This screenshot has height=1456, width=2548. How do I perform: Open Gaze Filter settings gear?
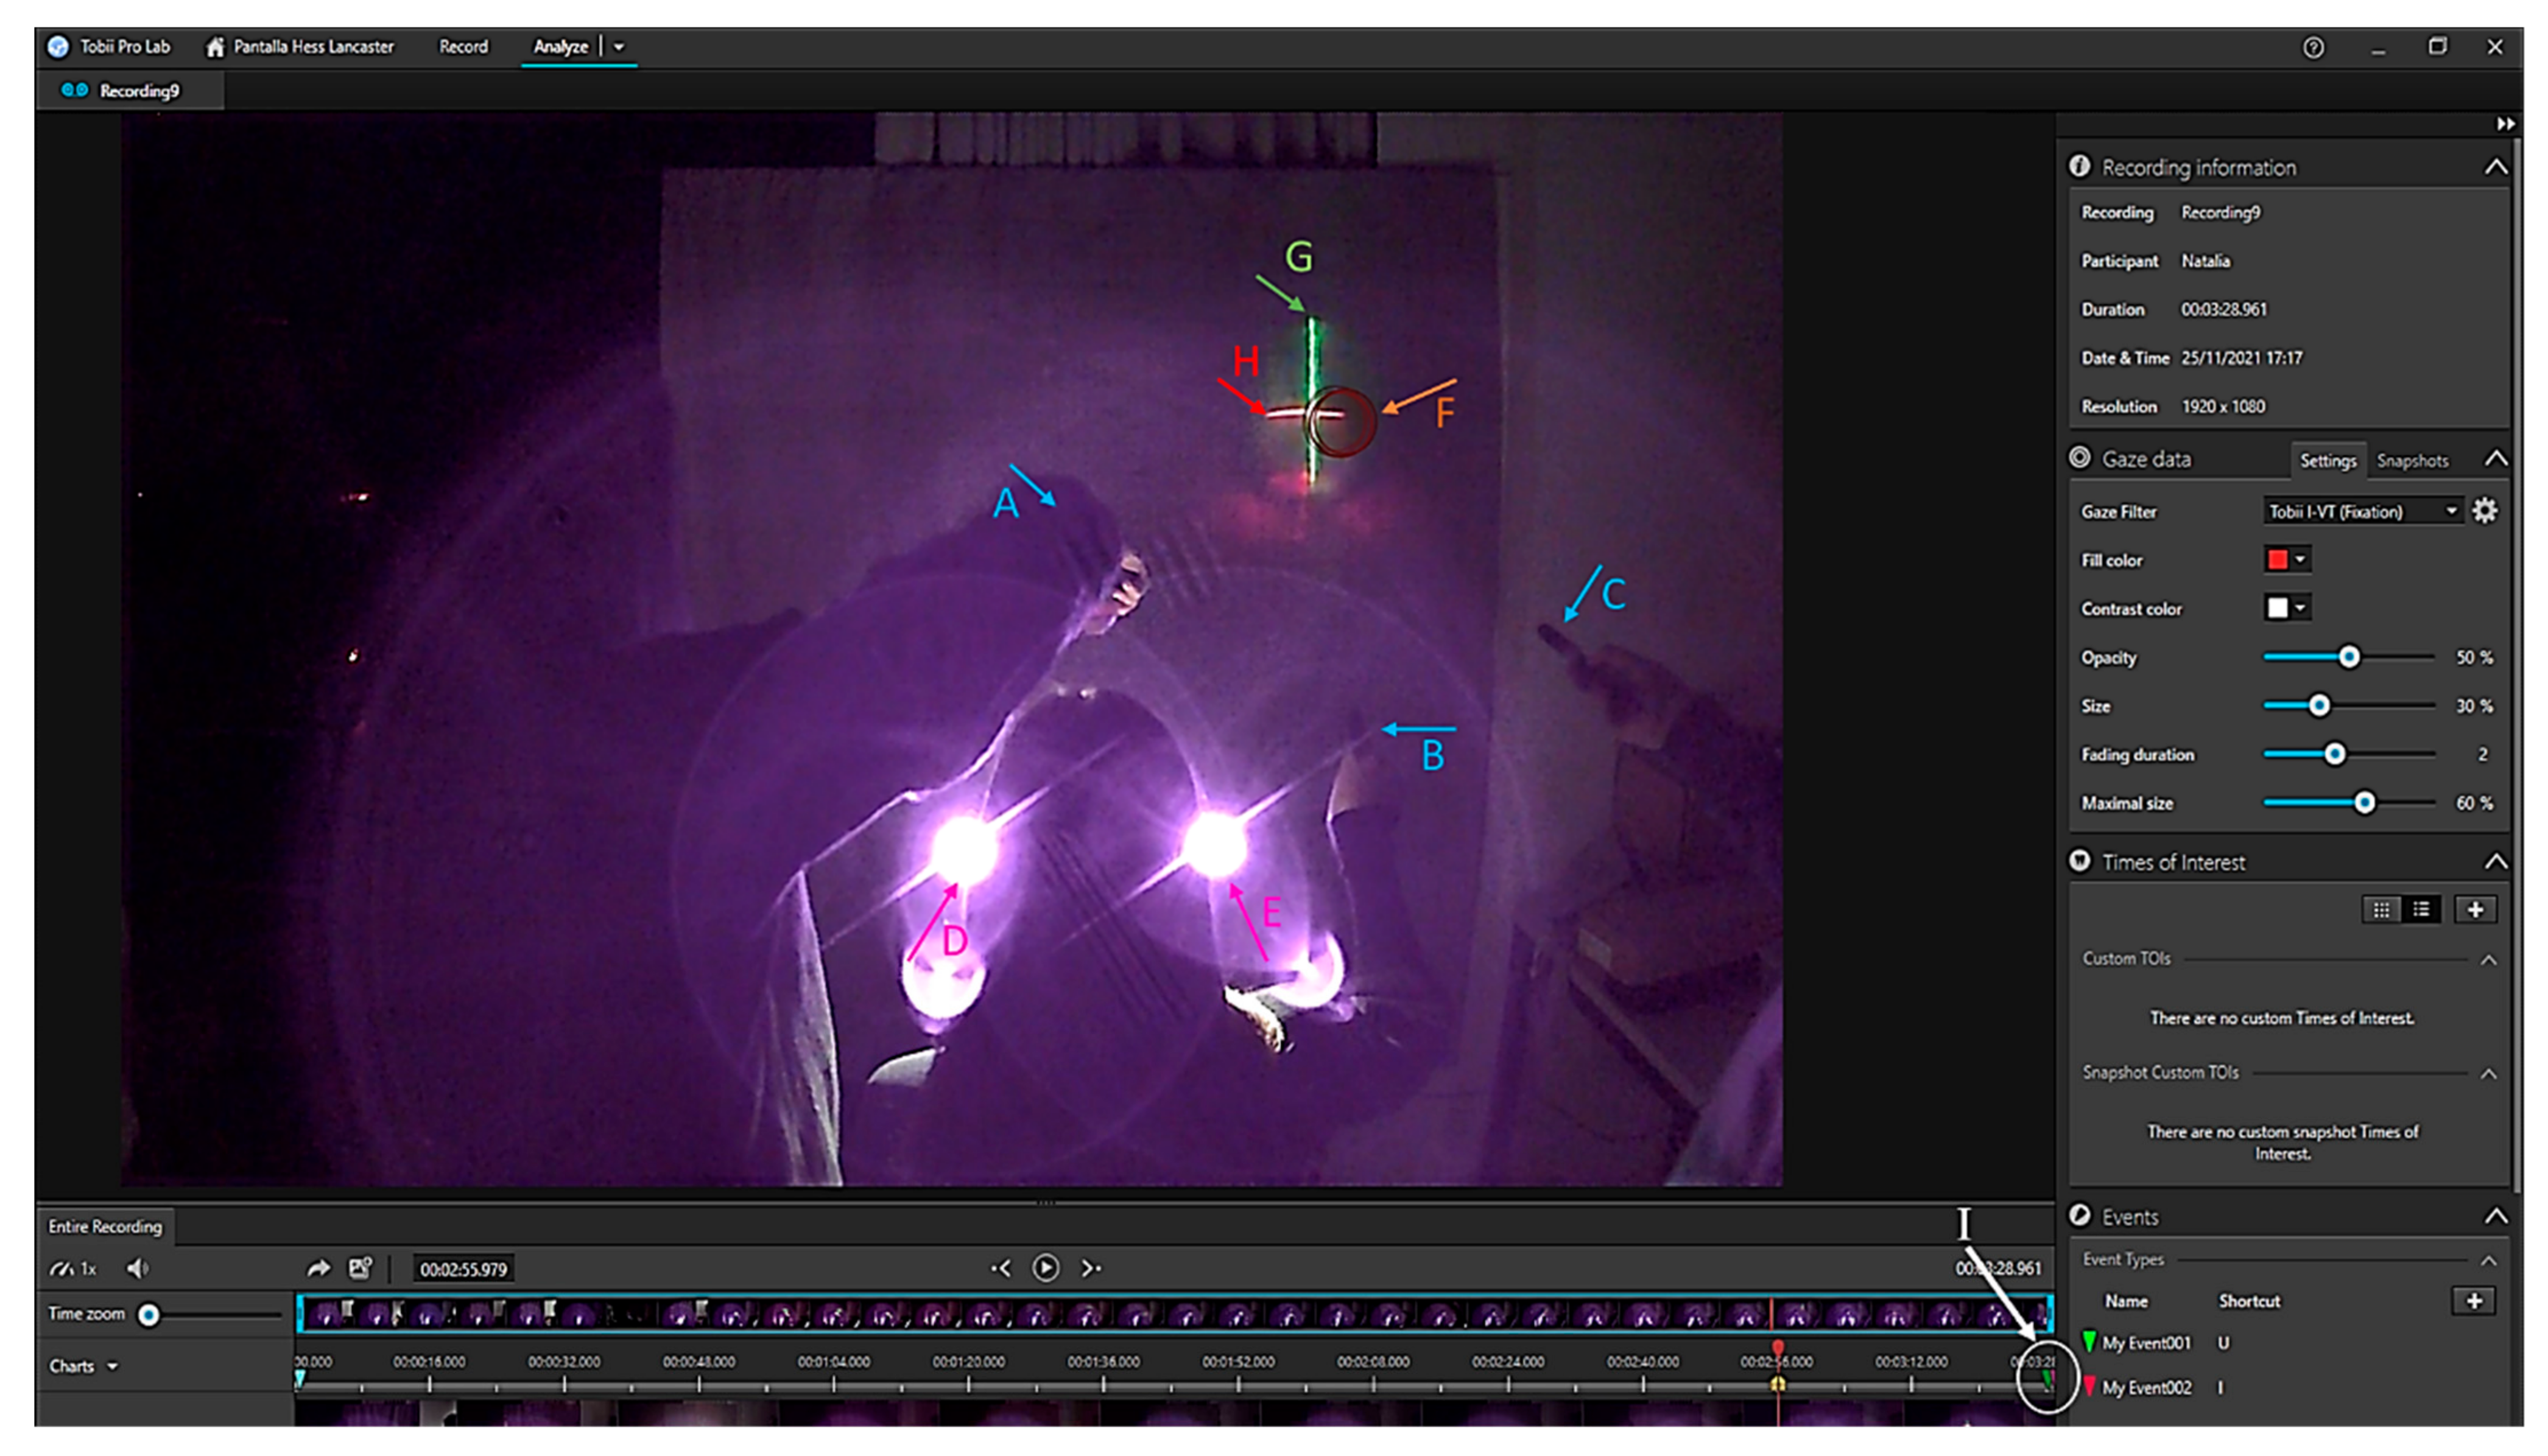pos(2484,511)
